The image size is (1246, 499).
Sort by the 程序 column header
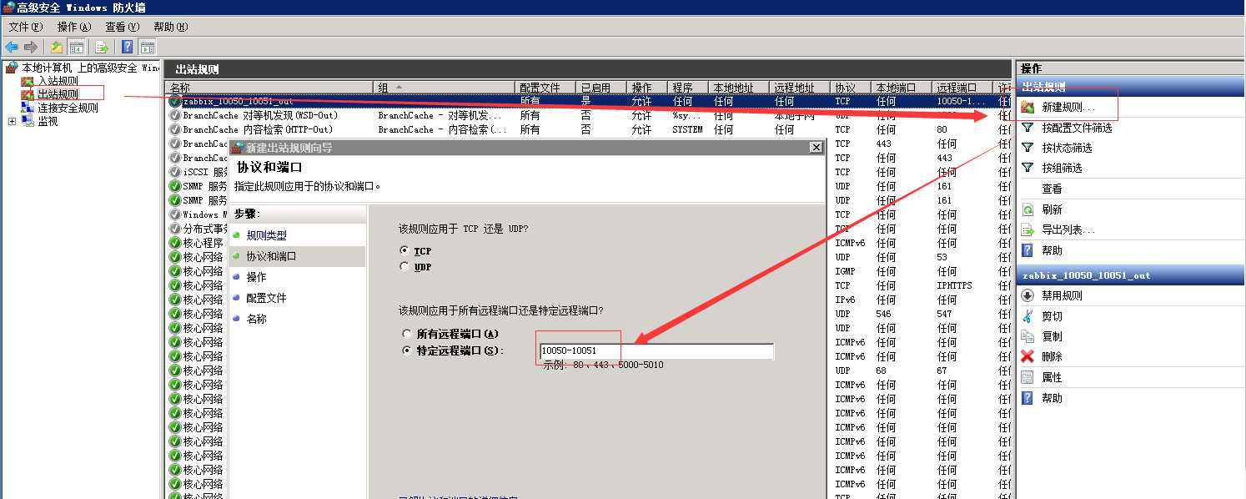click(x=688, y=87)
